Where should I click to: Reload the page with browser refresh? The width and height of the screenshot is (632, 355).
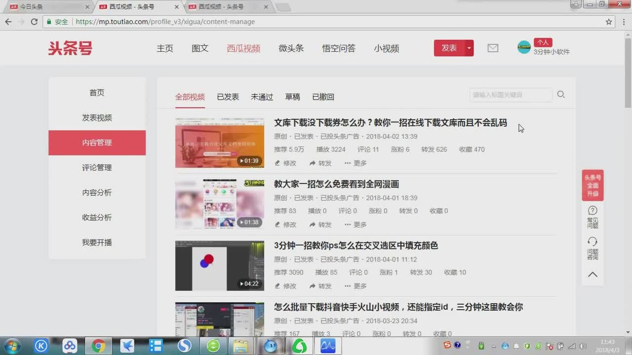click(34, 22)
